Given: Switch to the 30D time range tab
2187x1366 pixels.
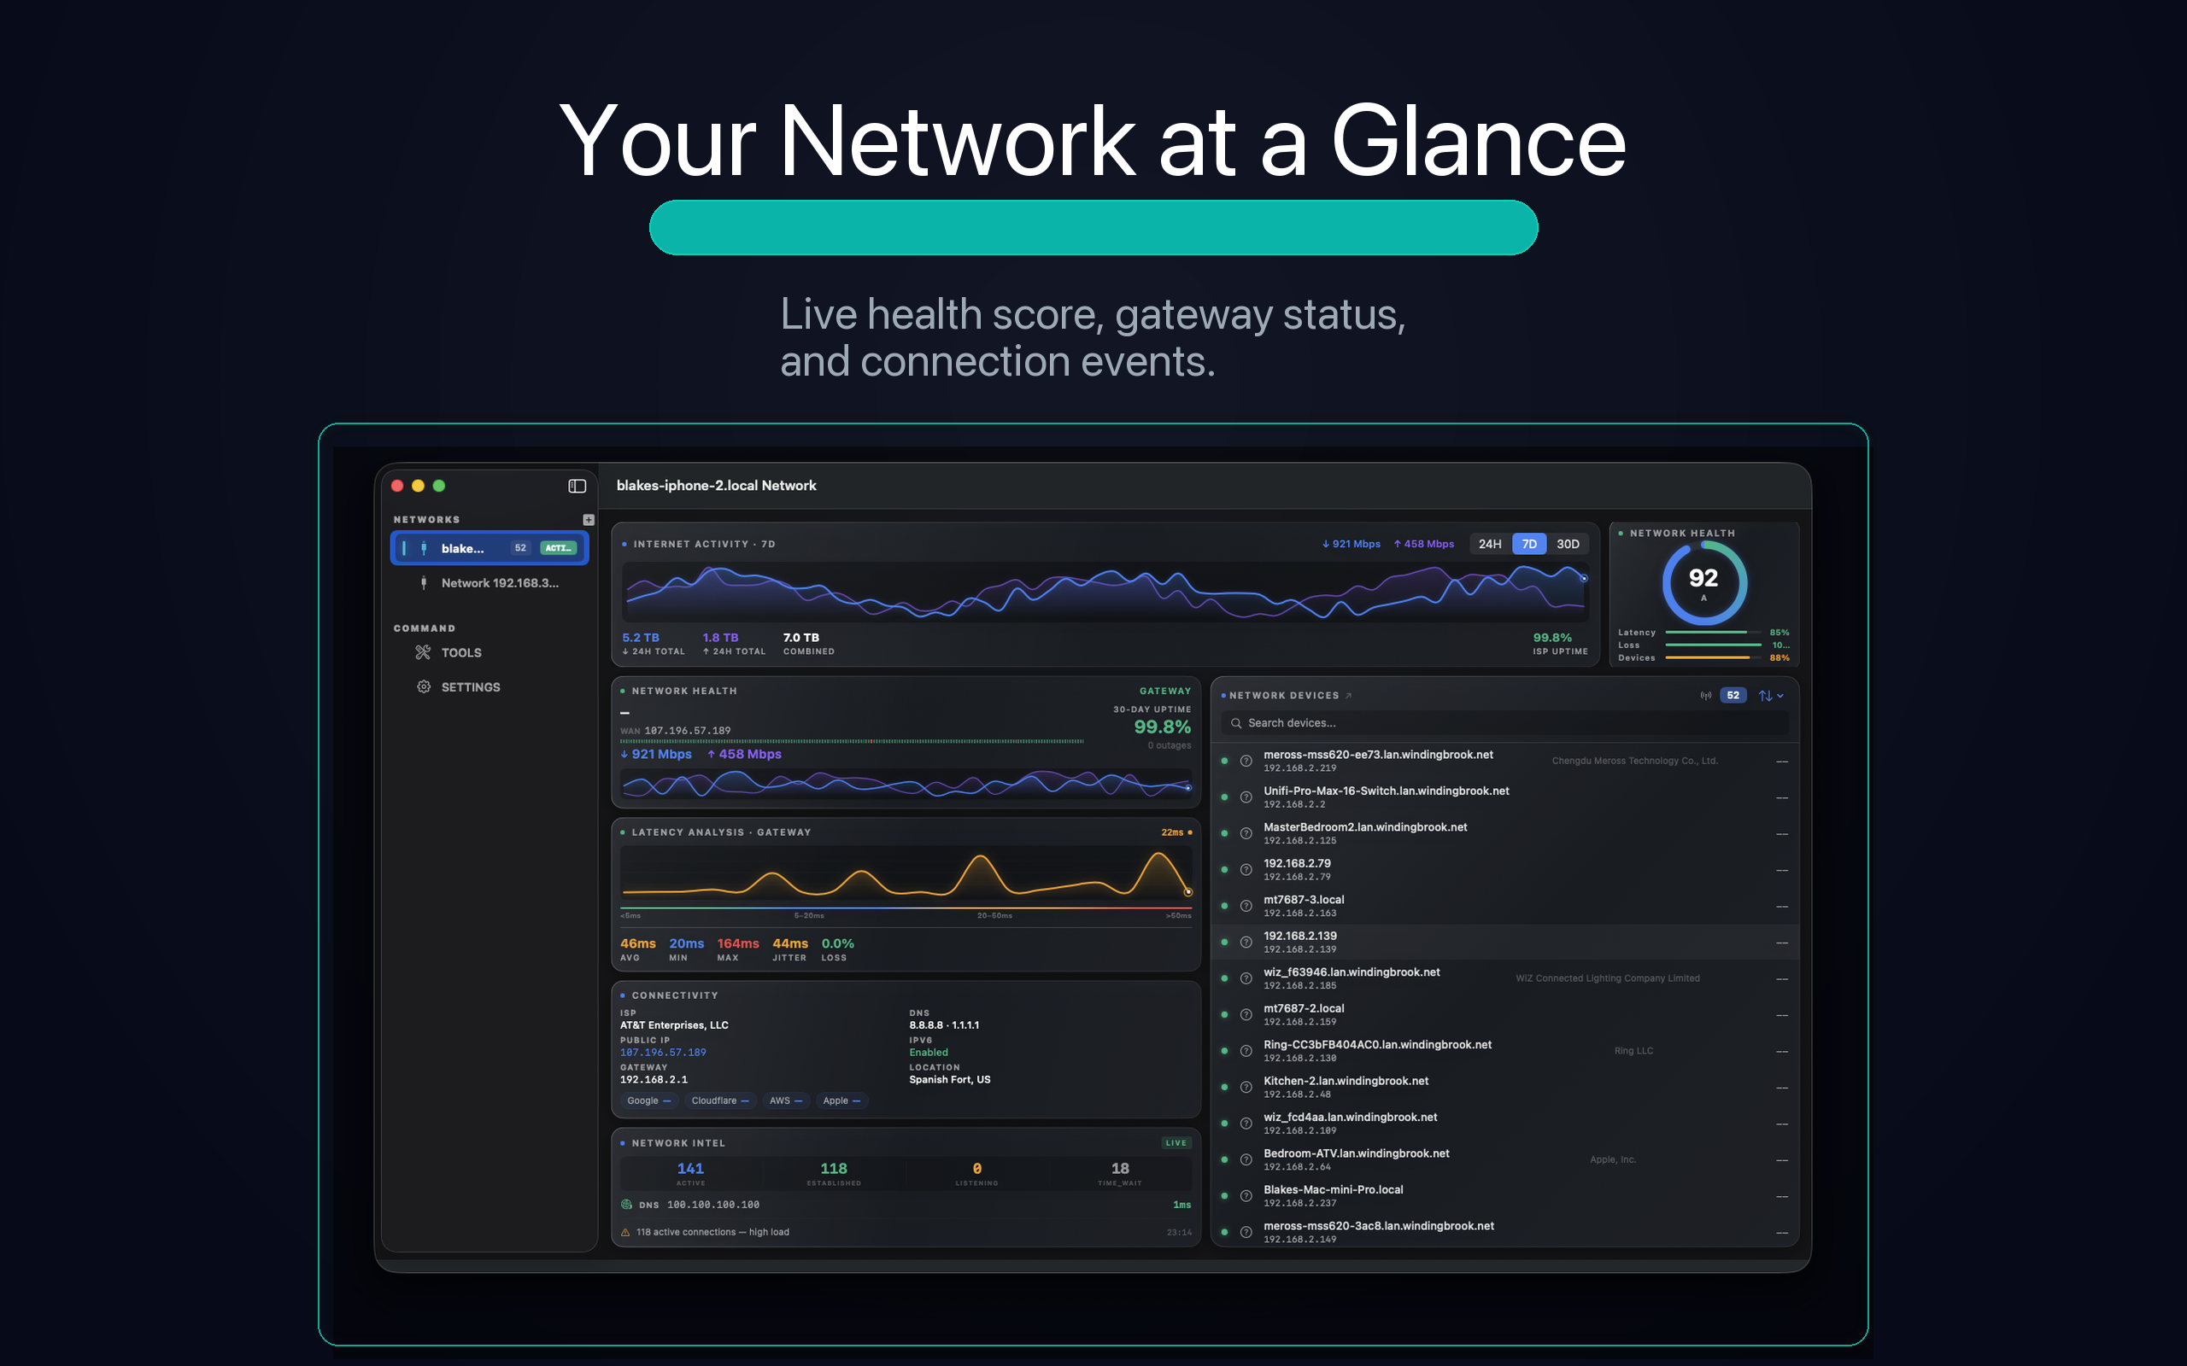Looking at the screenshot, I should [1568, 543].
